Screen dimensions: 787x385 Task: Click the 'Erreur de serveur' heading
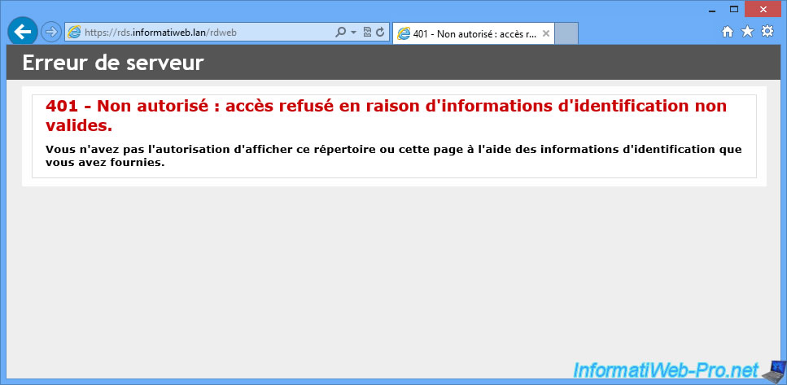tap(113, 63)
